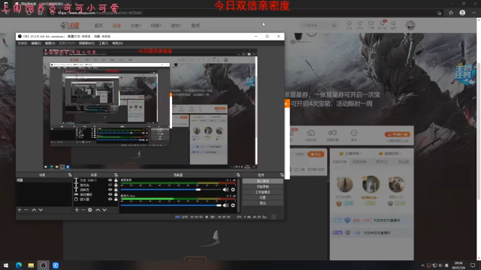Screen dimensions: 481x270
Task: Pop out the Controls dock panel
Action: coord(282,175)
